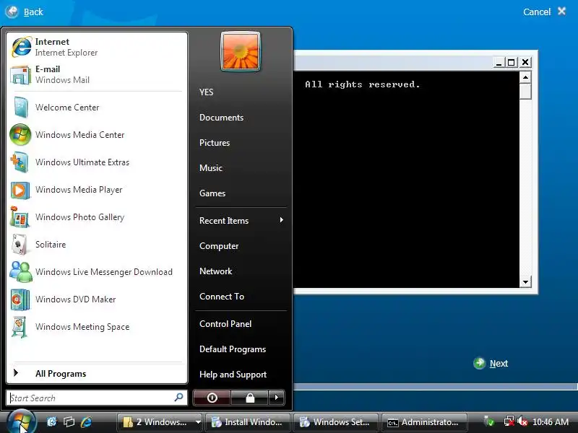Click the Back link at top
Screen dimensions: 578x433
click(x=33, y=12)
